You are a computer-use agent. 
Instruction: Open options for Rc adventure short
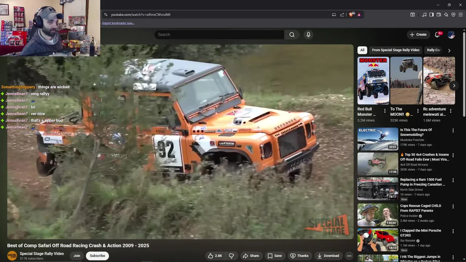[x=451, y=111]
